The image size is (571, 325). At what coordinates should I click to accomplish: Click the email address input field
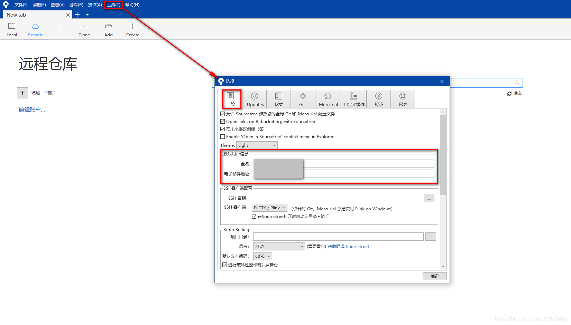tap(344, 174)
